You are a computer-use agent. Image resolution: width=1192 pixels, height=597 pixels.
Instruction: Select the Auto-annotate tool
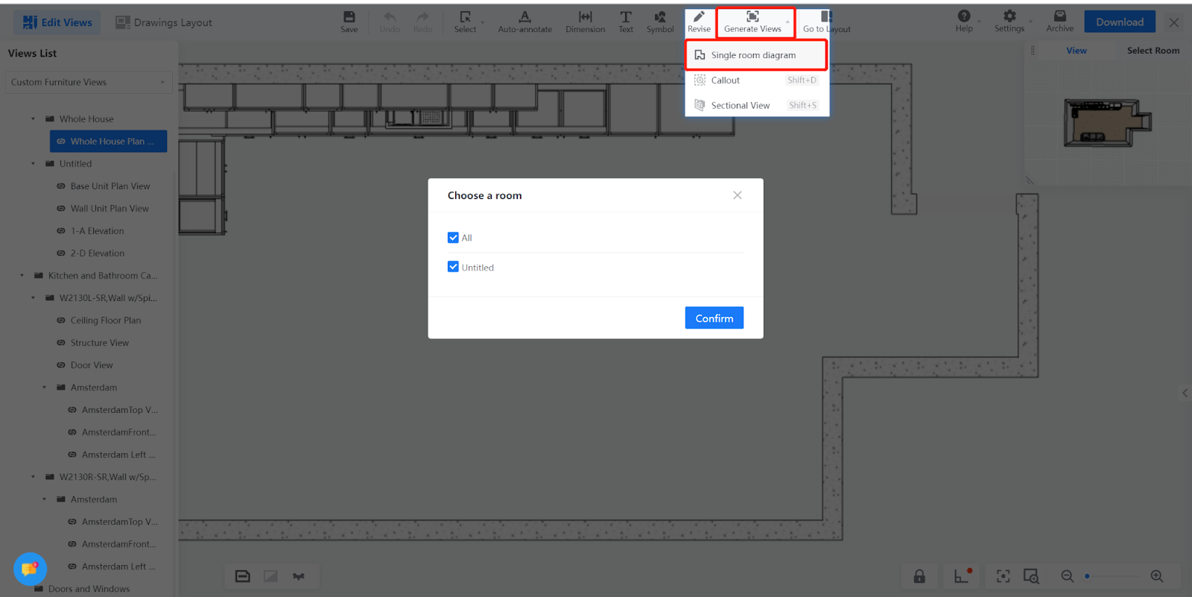(x=524, y=22)
